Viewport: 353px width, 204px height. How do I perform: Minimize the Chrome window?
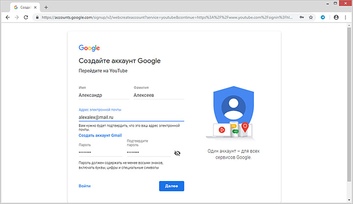[328, 3]
